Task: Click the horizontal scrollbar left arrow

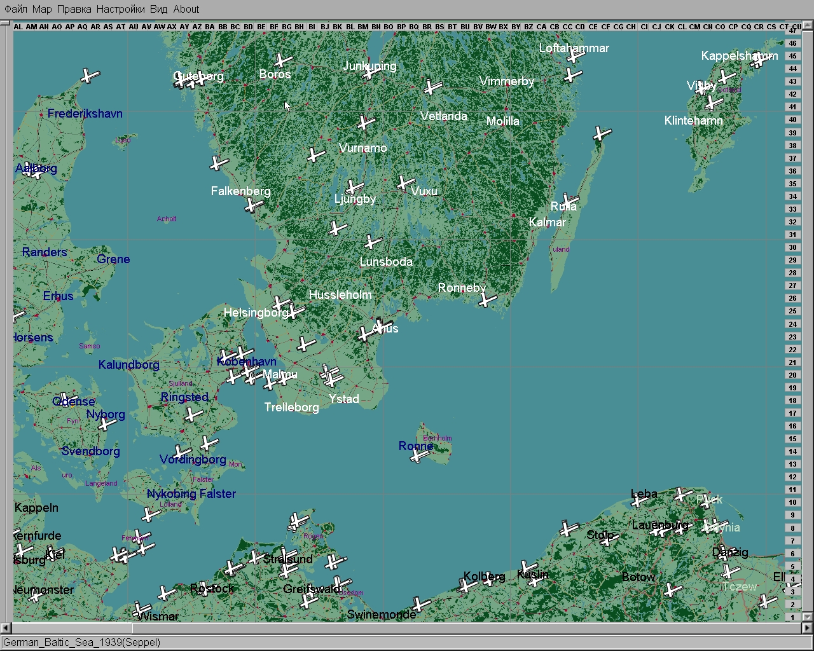Action: click(x=6, y=627)
